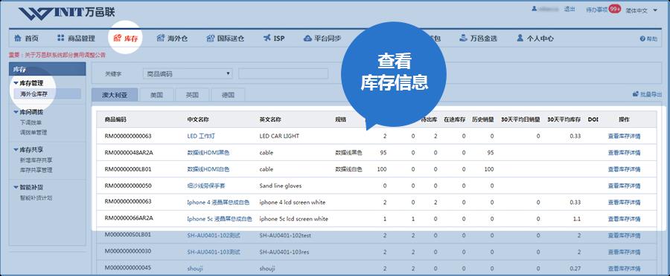670x276 pixels.
Task: Click the 帮助 help icon
Action: (x=642, y=39)
